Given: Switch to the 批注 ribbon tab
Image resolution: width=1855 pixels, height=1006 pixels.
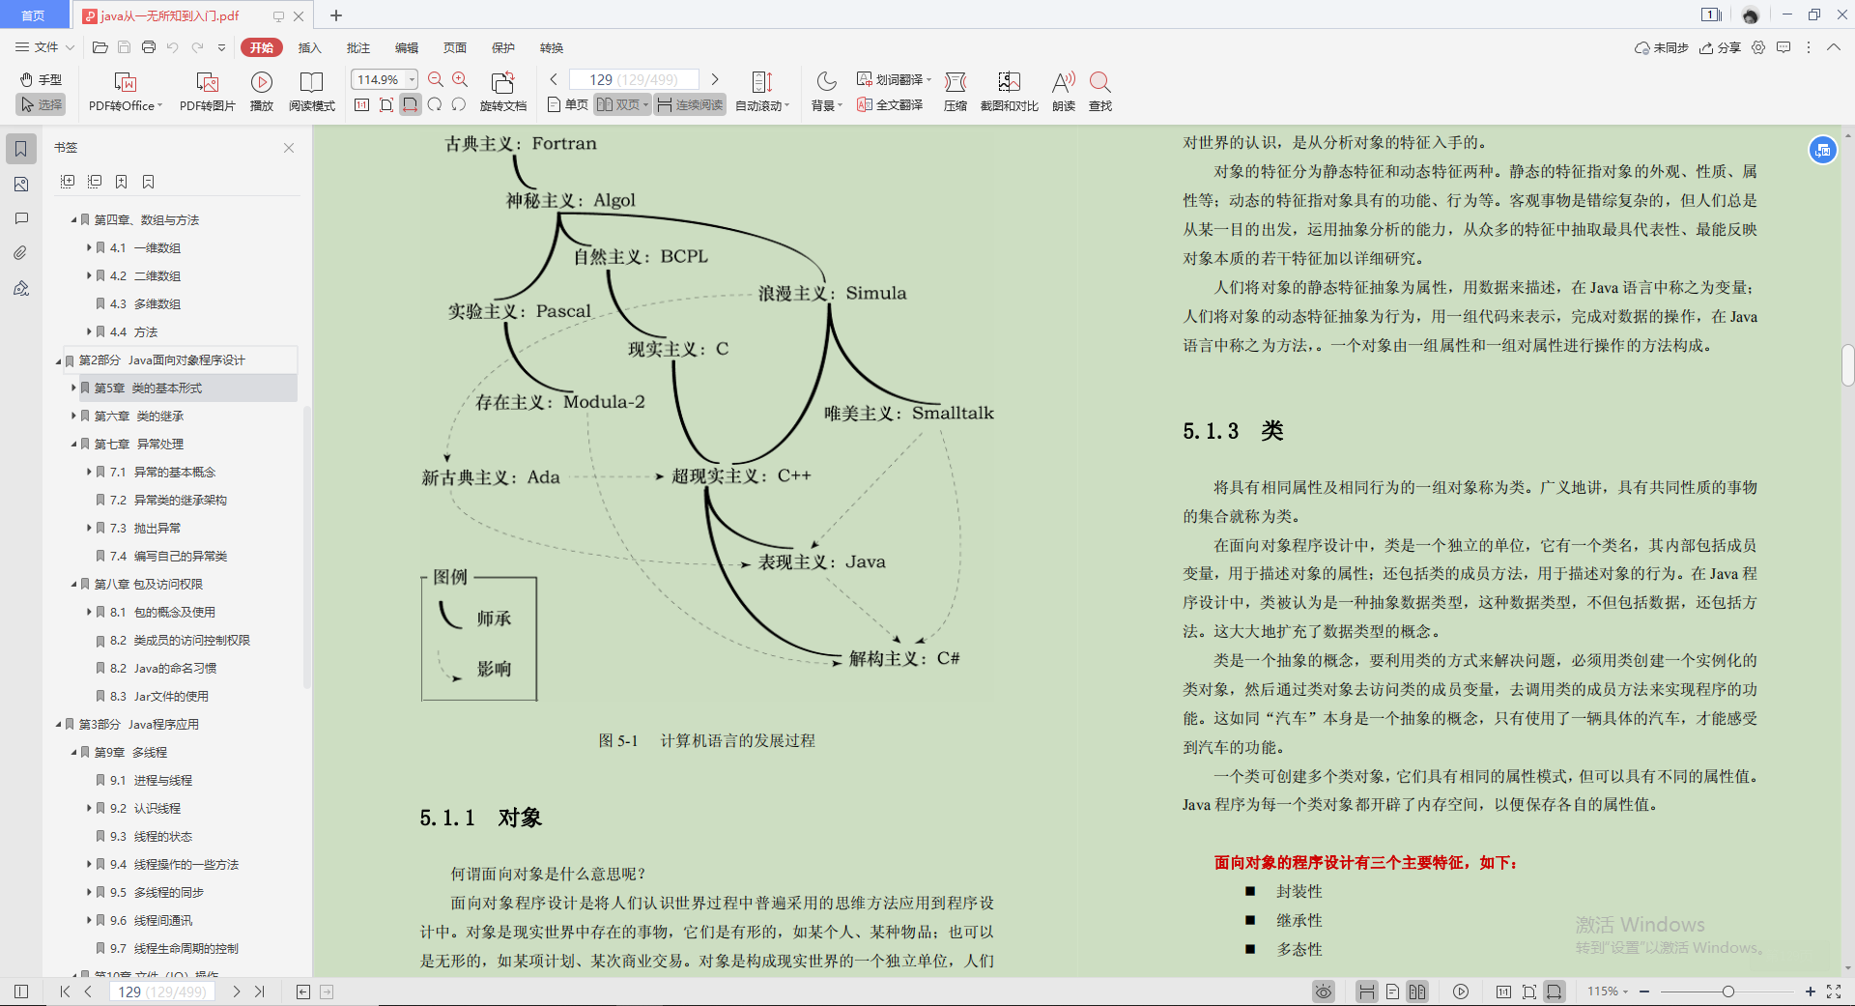Looking at the screenshot, I should pyautogui.click(x=358, y=47).
